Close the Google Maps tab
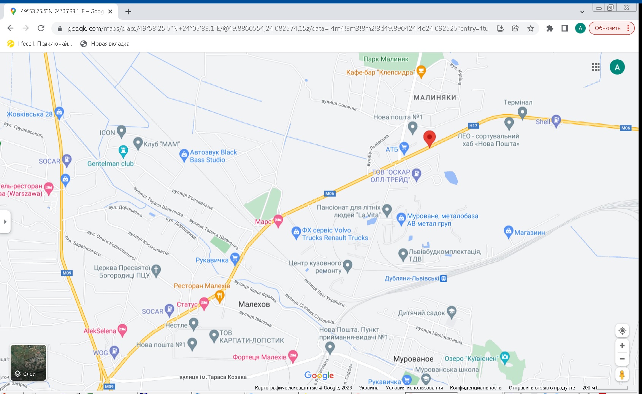This screenshot has height=394, width=642. pyautogui.click(x=110, y=11)
